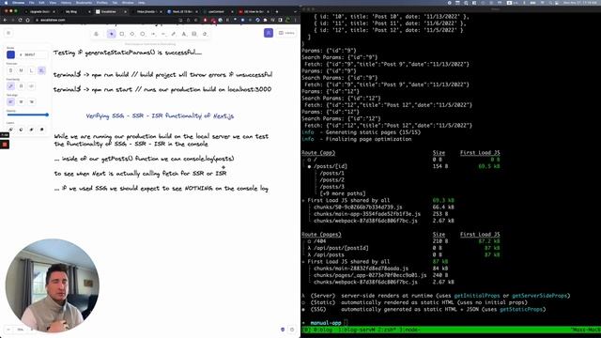Open the Chrome File menu
The image size is (601, 338).
click(x=32, y=3)
